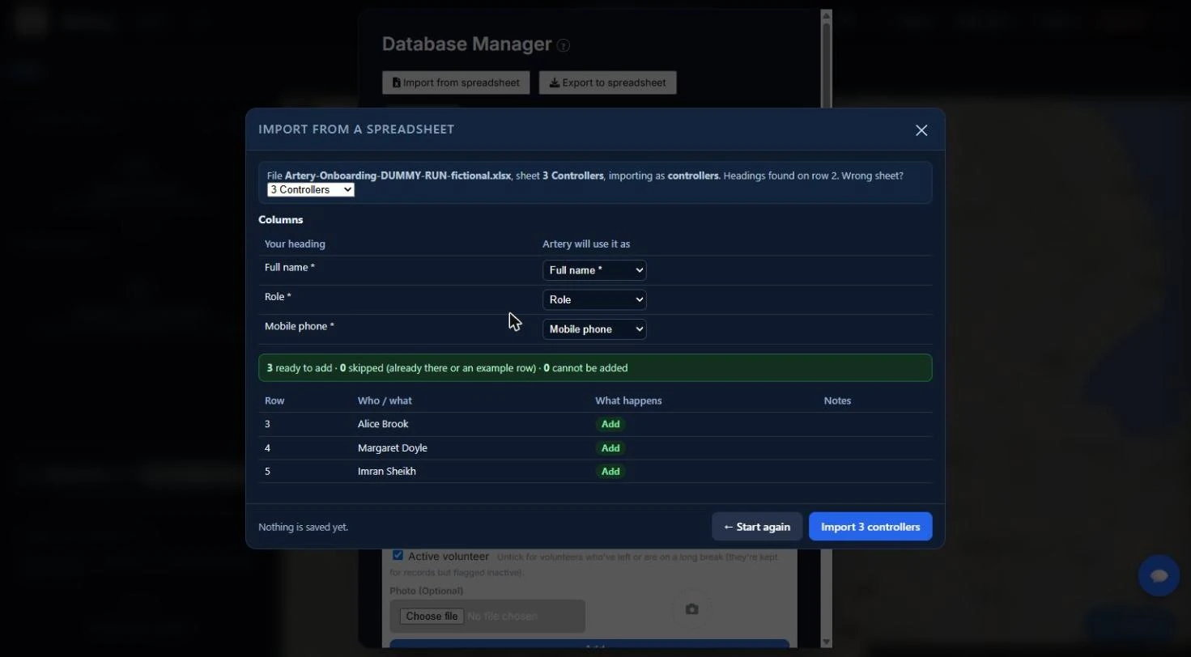Click the green ready to add summary bar

point(595,368)
